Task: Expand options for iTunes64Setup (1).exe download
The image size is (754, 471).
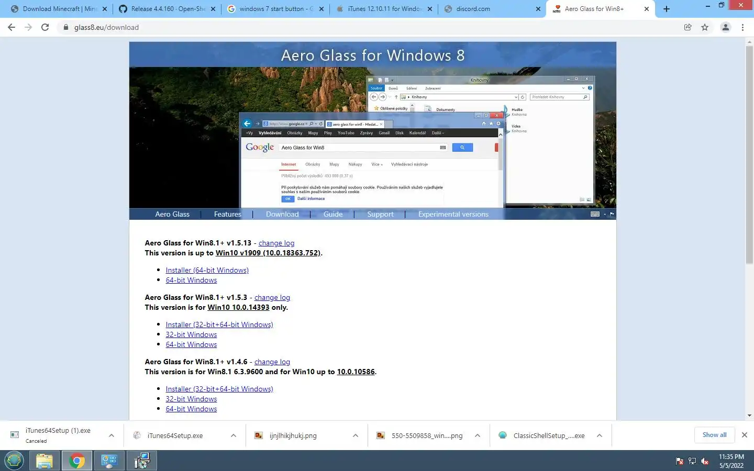Action: point(112,435)
